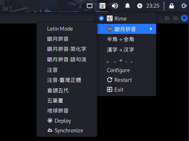Screen dimensions: 189x141
Task: Click the Synchronize cloud icon
Action: pos(50,130)
